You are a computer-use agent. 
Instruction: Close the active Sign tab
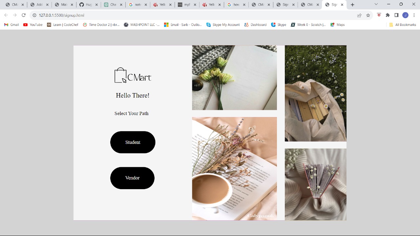(342, 5)
